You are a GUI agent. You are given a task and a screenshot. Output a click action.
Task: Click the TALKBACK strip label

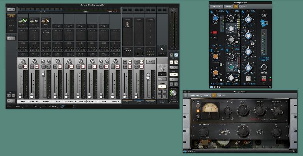150,101
